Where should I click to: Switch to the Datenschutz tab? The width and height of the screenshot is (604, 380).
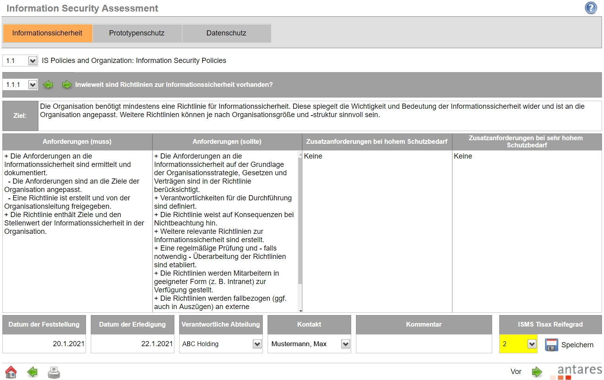point(227,33)
